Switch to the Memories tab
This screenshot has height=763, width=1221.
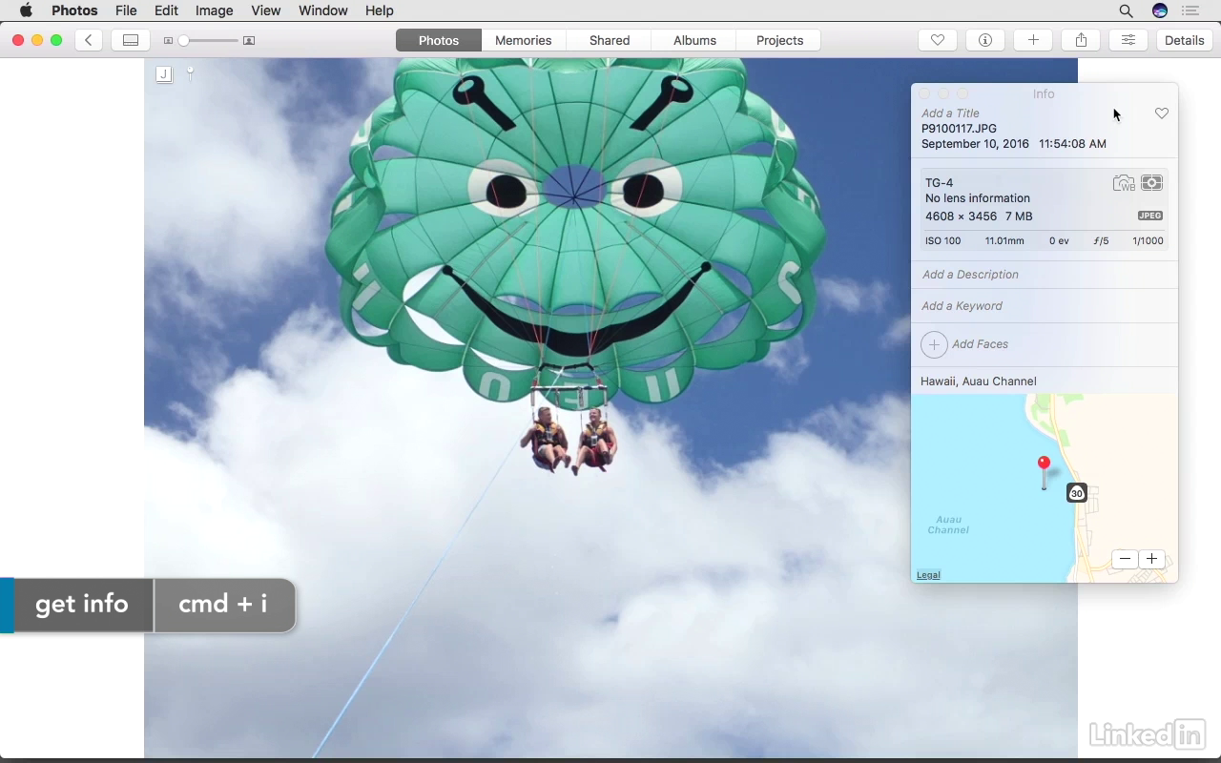[x=523, y=40]
